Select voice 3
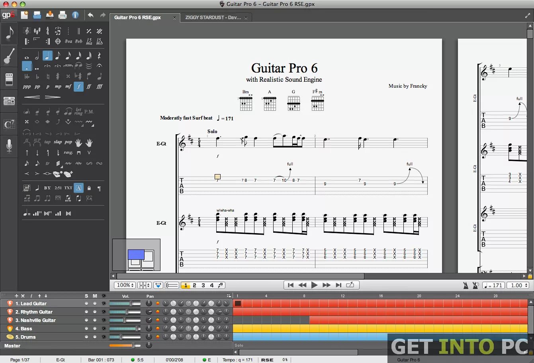The image size is (534, 363). (x=203, y=285)
